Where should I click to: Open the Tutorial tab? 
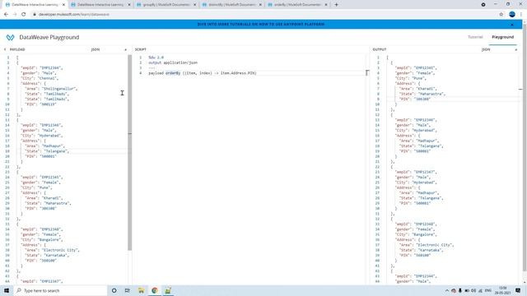[x=475, y=37]
